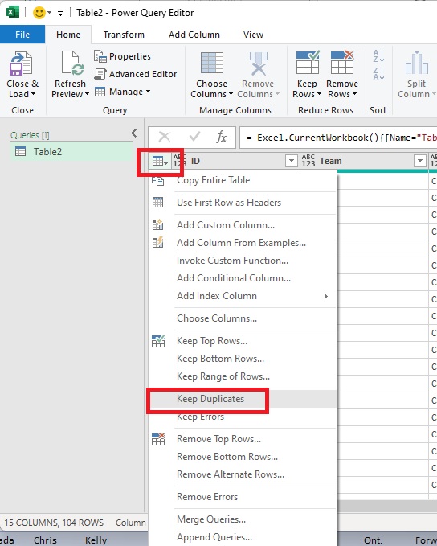Open query Properties
The height and width of the screenshot is (546, 437).
[x=122, y=56]
